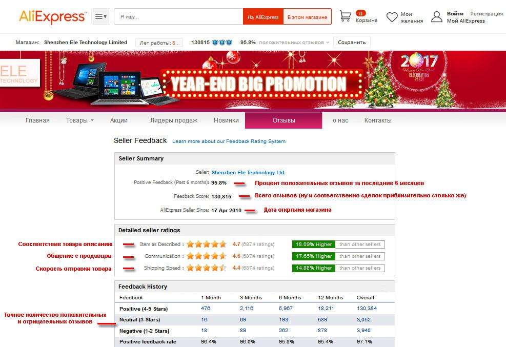506x347 pixels.
Task: Click the 'Feedback History' heading
Action: point(143,287)
